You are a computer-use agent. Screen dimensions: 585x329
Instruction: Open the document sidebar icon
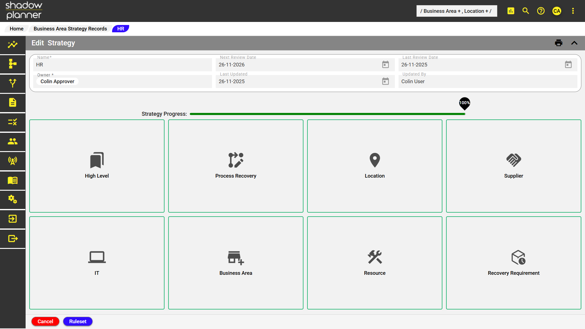pos(12,103)
